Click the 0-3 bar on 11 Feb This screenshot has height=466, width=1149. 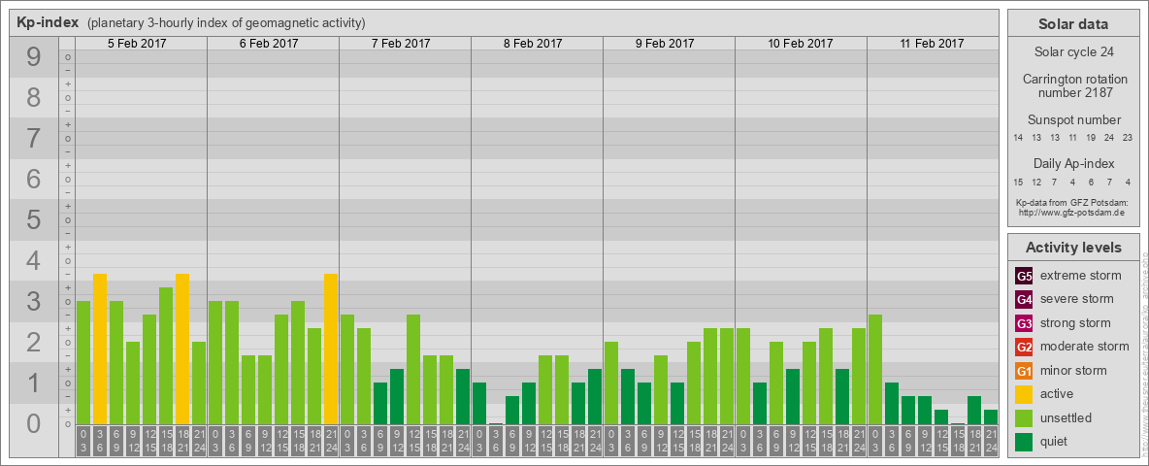click(x=875, y=369)
